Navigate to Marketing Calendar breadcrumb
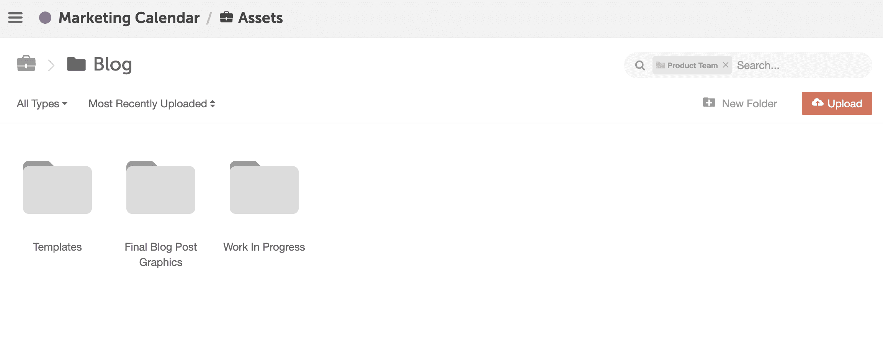 [129, 18]
